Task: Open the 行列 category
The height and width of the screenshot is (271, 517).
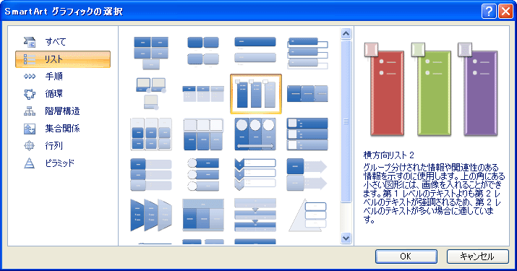Action: click(63, 146)
